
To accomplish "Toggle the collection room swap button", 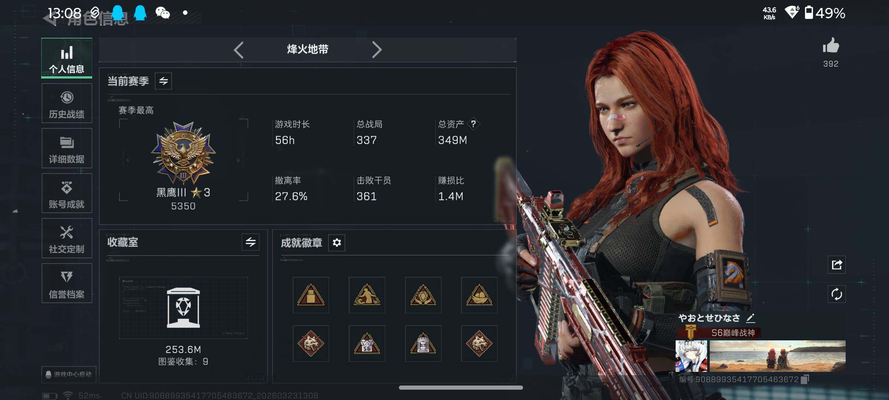I will tap(251, 242).
